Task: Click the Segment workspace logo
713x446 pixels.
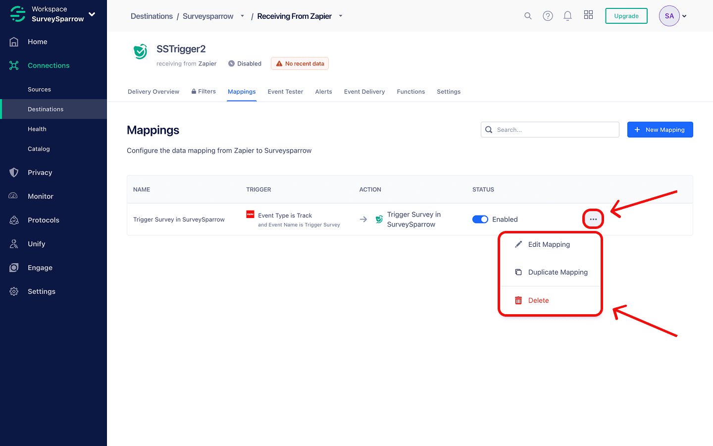Action: click(18, 14)
